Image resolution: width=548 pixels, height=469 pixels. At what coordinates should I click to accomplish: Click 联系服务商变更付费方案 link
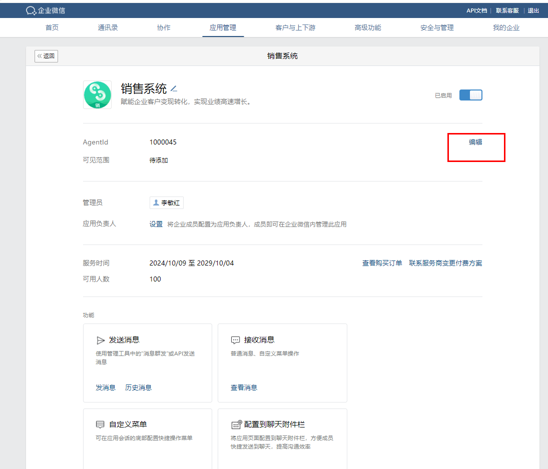445,263
